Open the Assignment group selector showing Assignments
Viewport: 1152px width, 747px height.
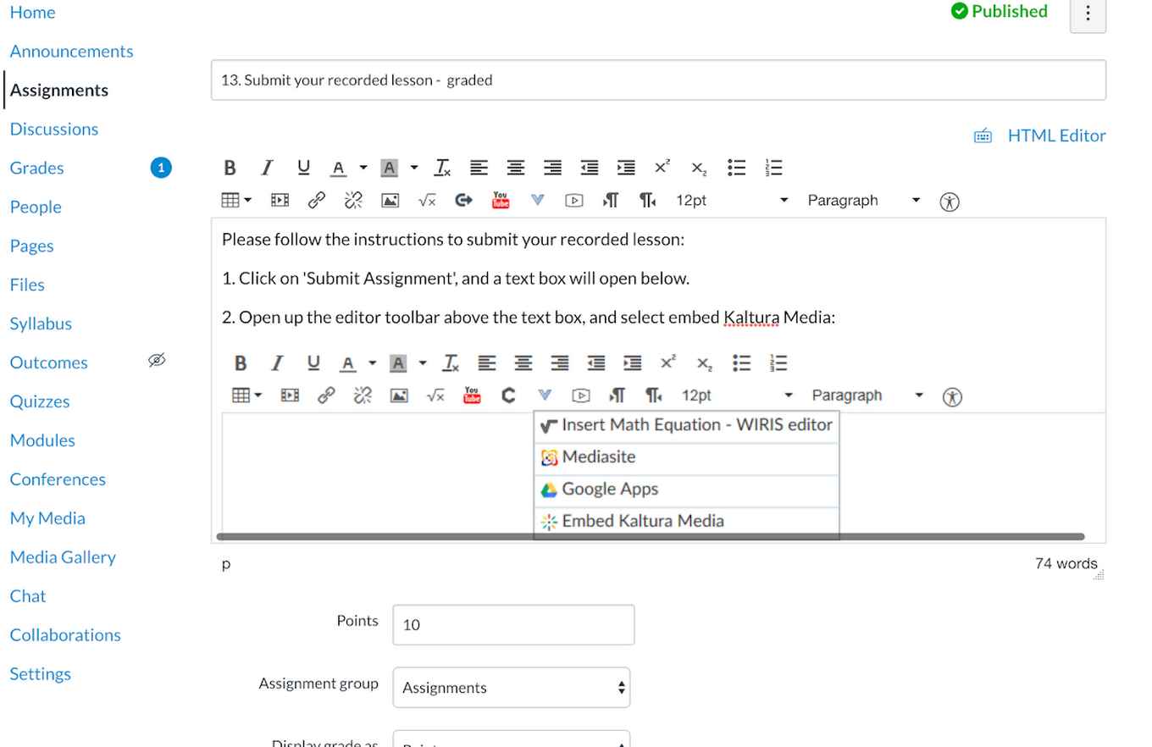512,687
